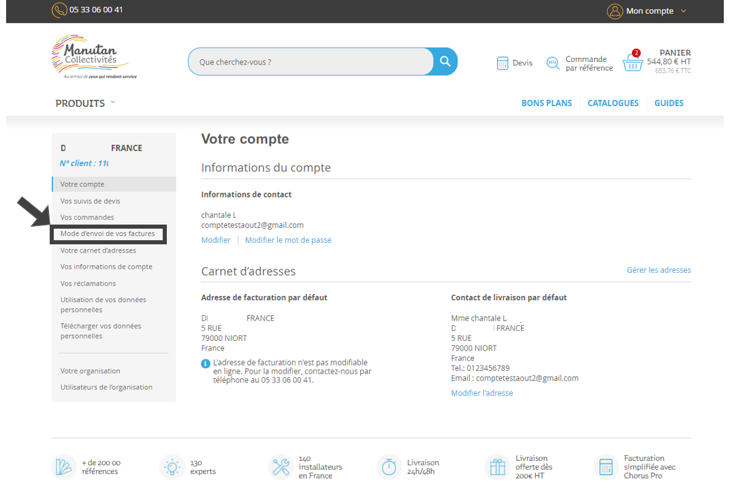The height and width of the screenshot is (490, 734).
Task: Open the CATALOGUES menu item
Action: tap(613, 103)
